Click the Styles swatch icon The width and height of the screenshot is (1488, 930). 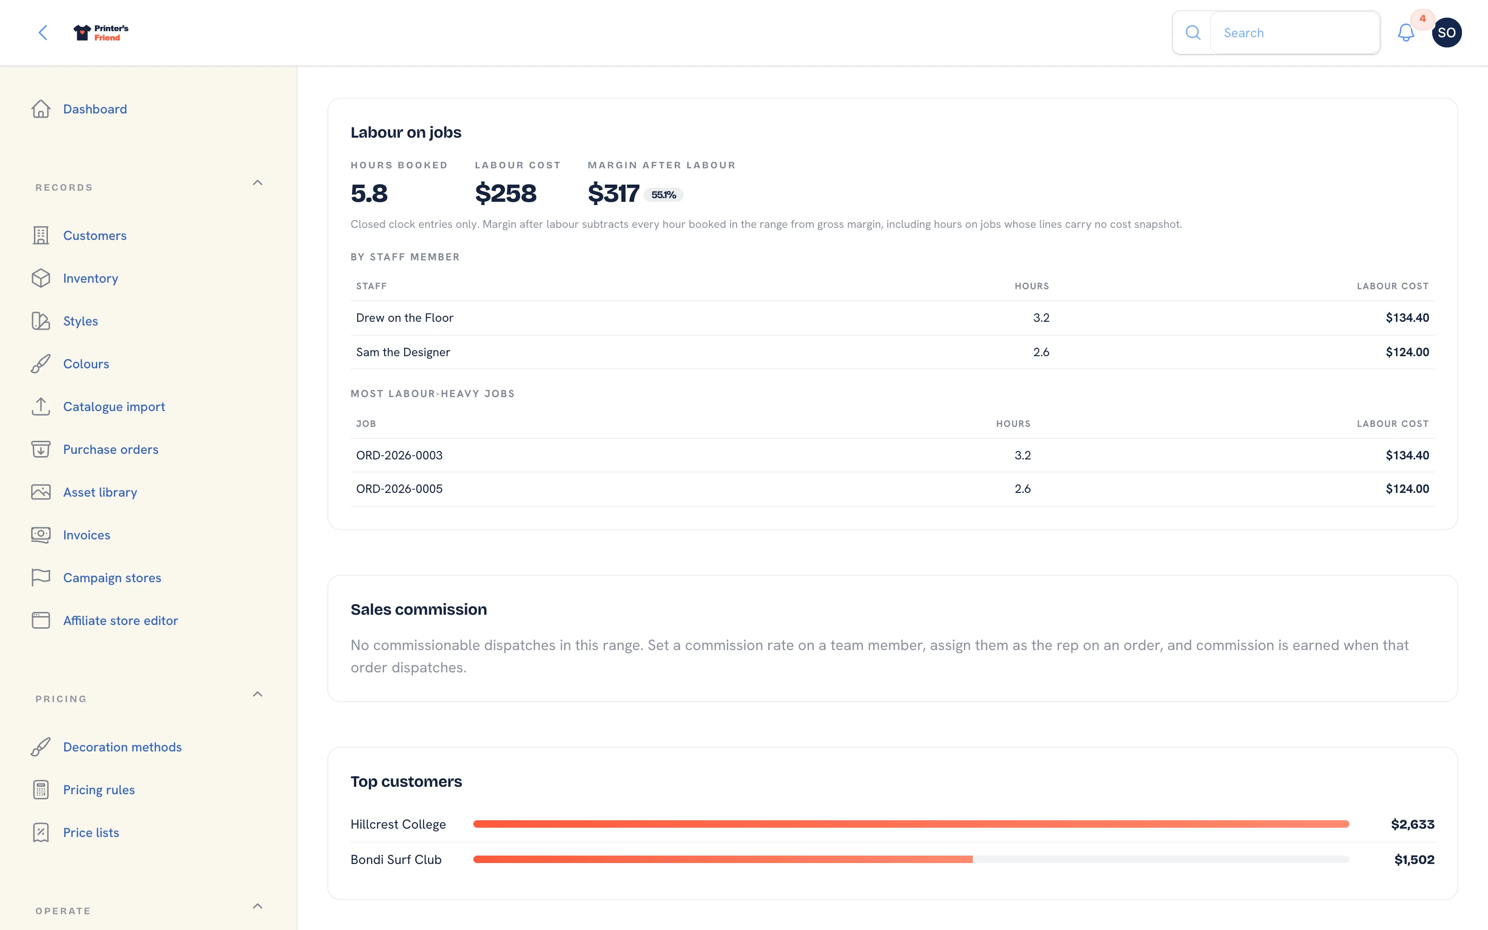(40, 321)
